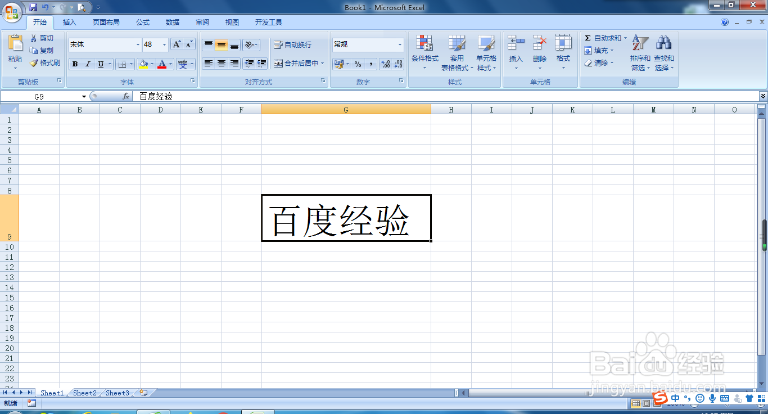Increase decimal places

pyautogui.click(x=386, y=64)
